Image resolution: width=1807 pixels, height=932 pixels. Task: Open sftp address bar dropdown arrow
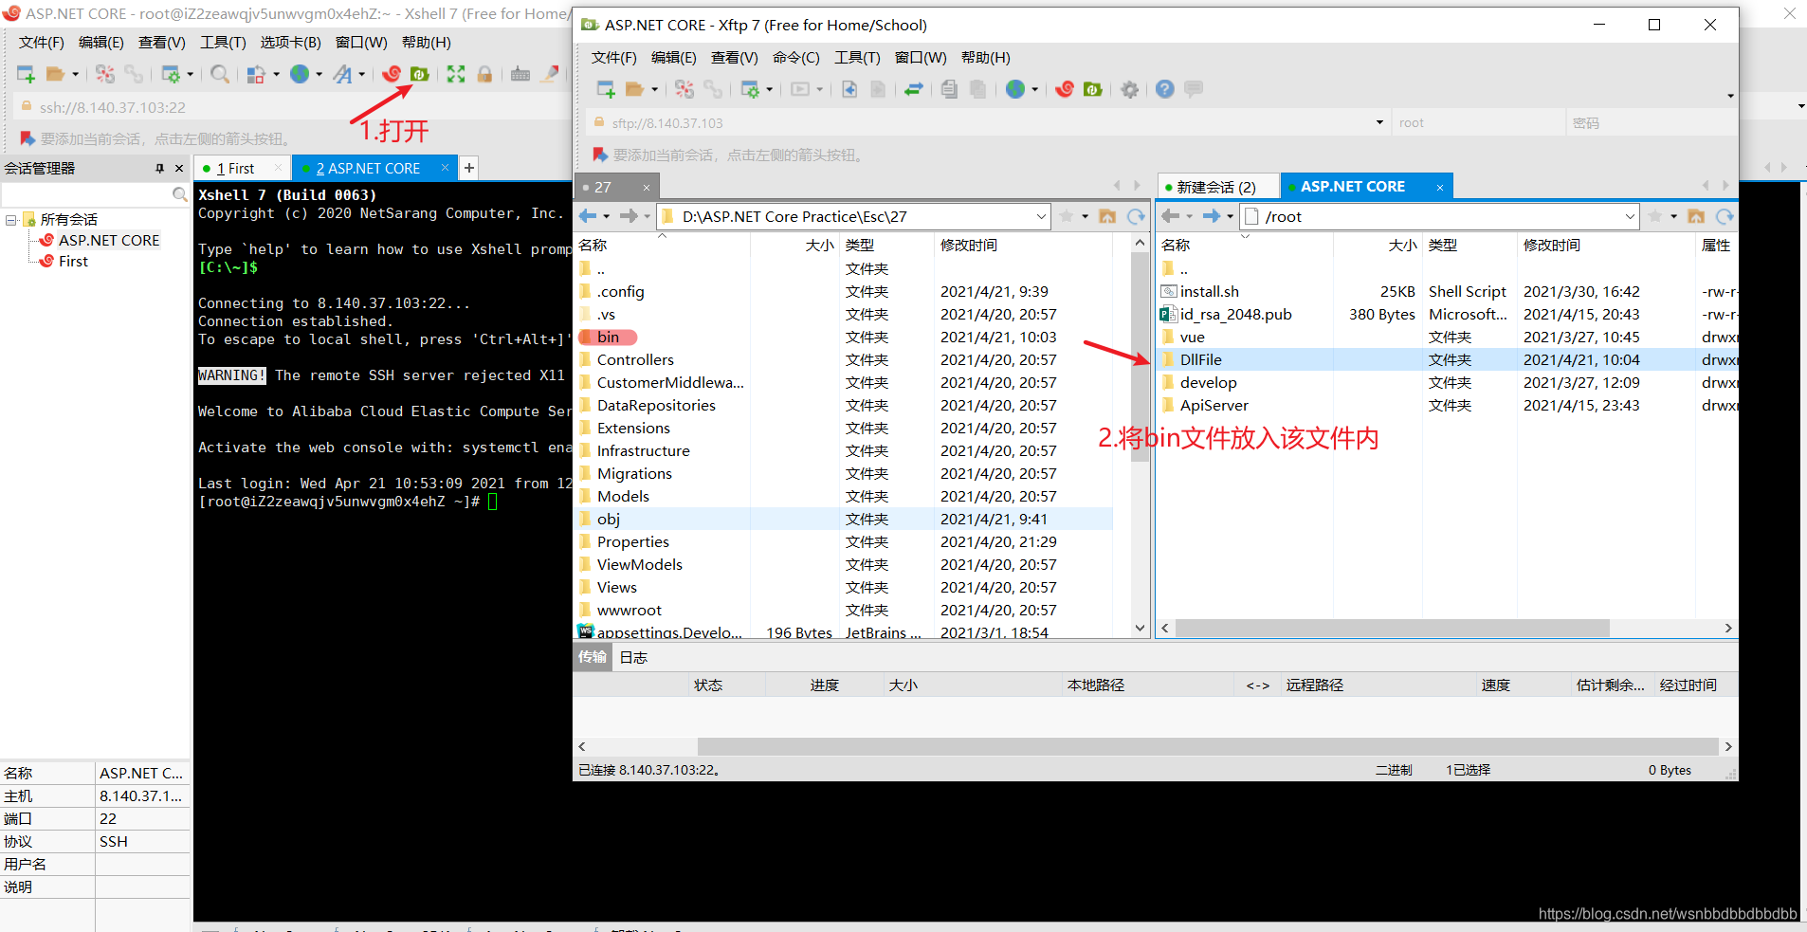1379,122
